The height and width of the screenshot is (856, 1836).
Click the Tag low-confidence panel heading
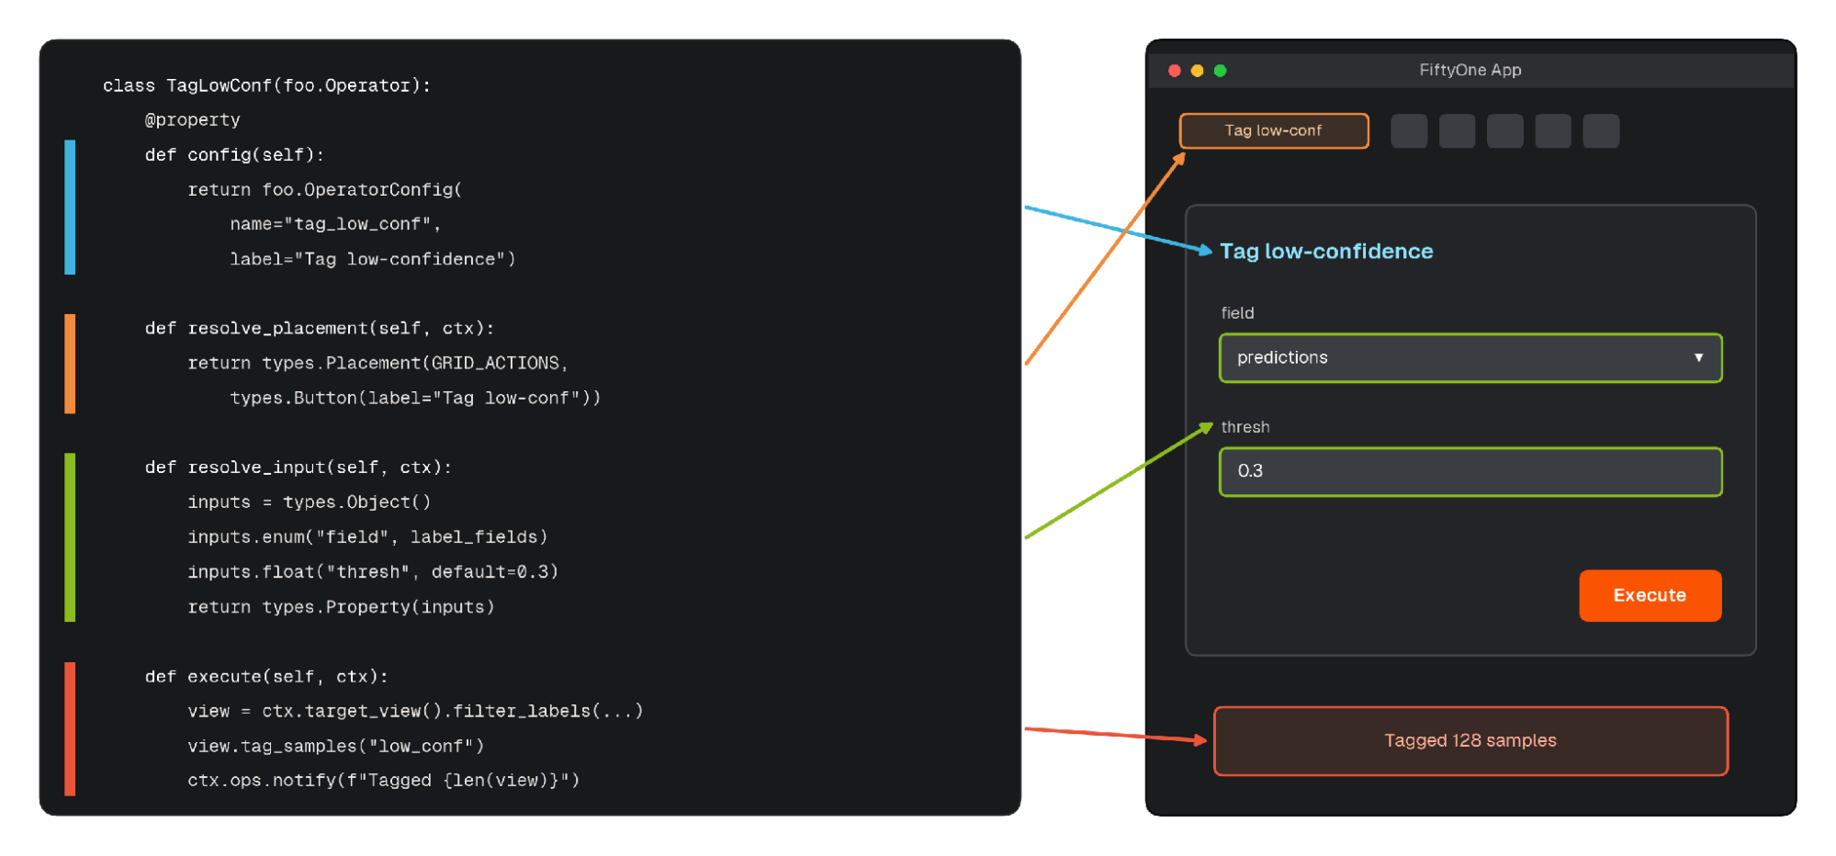[x=1326, y=252]
